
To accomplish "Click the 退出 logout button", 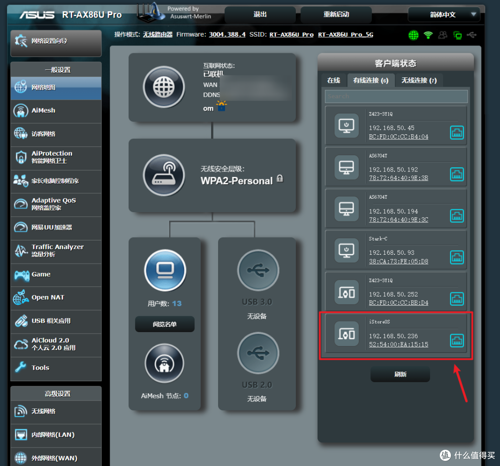I will click(260, 15).
